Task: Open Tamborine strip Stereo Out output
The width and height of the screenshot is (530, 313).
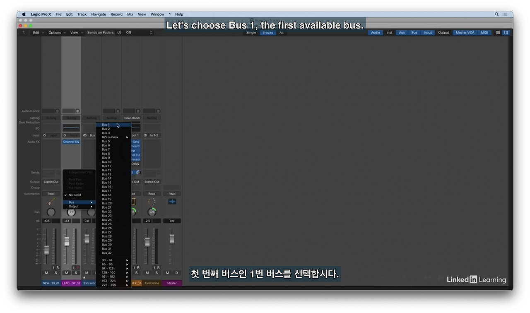Action: pos(152,182)
